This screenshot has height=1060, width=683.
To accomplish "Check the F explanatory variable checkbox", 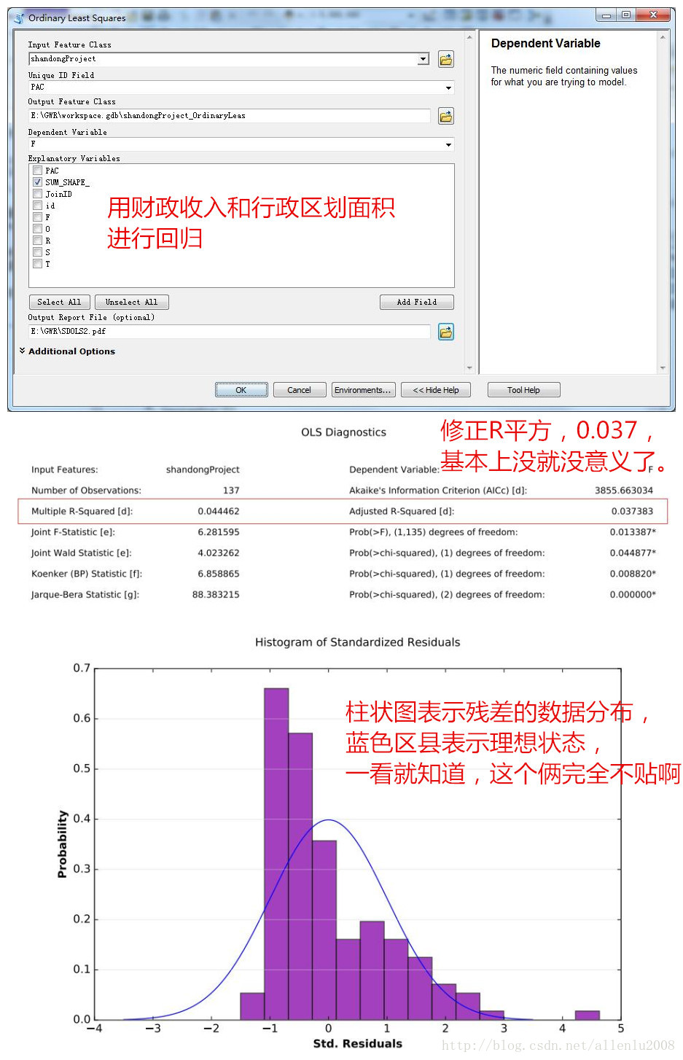I will coord(37,217).
